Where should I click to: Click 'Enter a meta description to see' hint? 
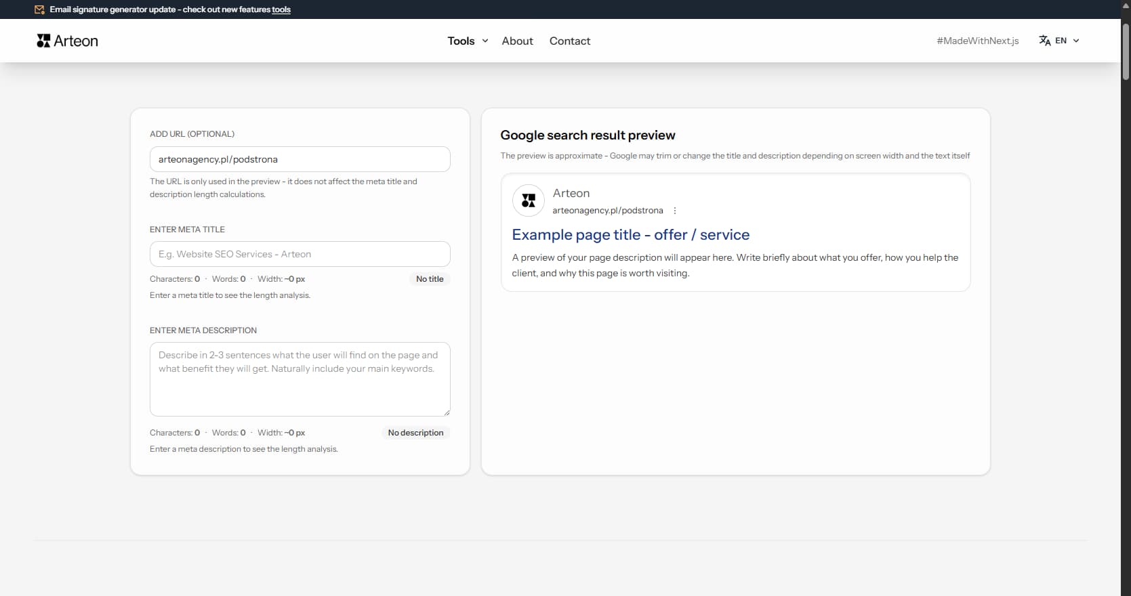[x=244, y=449]
